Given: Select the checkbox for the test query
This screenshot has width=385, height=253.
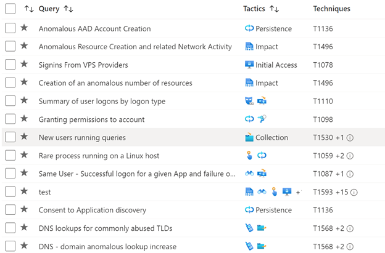Looking at the screenshot, I should point(10,191).
